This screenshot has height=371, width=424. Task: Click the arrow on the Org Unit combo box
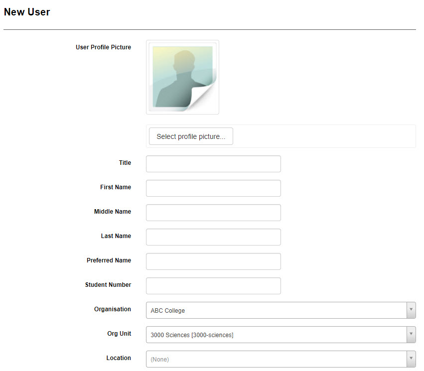click(x=411, y=335)
